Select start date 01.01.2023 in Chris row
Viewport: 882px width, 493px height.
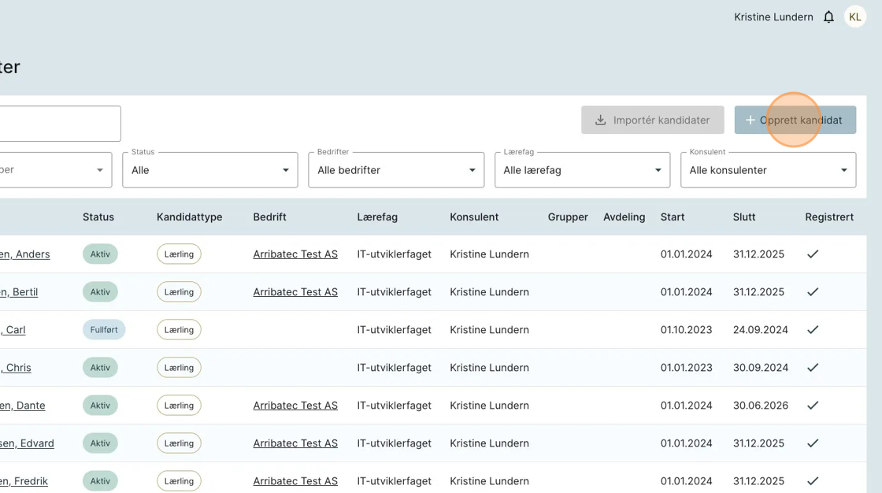click(686, 368)
